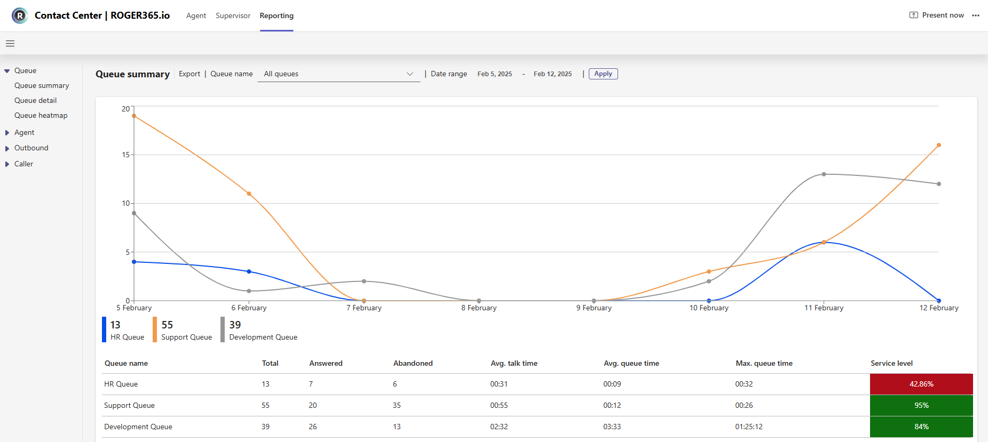Open the Queue heatmap report
Screen dimensions: 988x442
pos(41,115)
